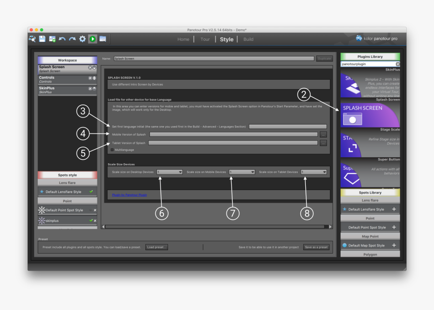The width and height of the screenshot is (434, 310).
Task: Select Splash Screen plugin thumbnail in library
Action: pyautogui.click(x=370, y=114)
